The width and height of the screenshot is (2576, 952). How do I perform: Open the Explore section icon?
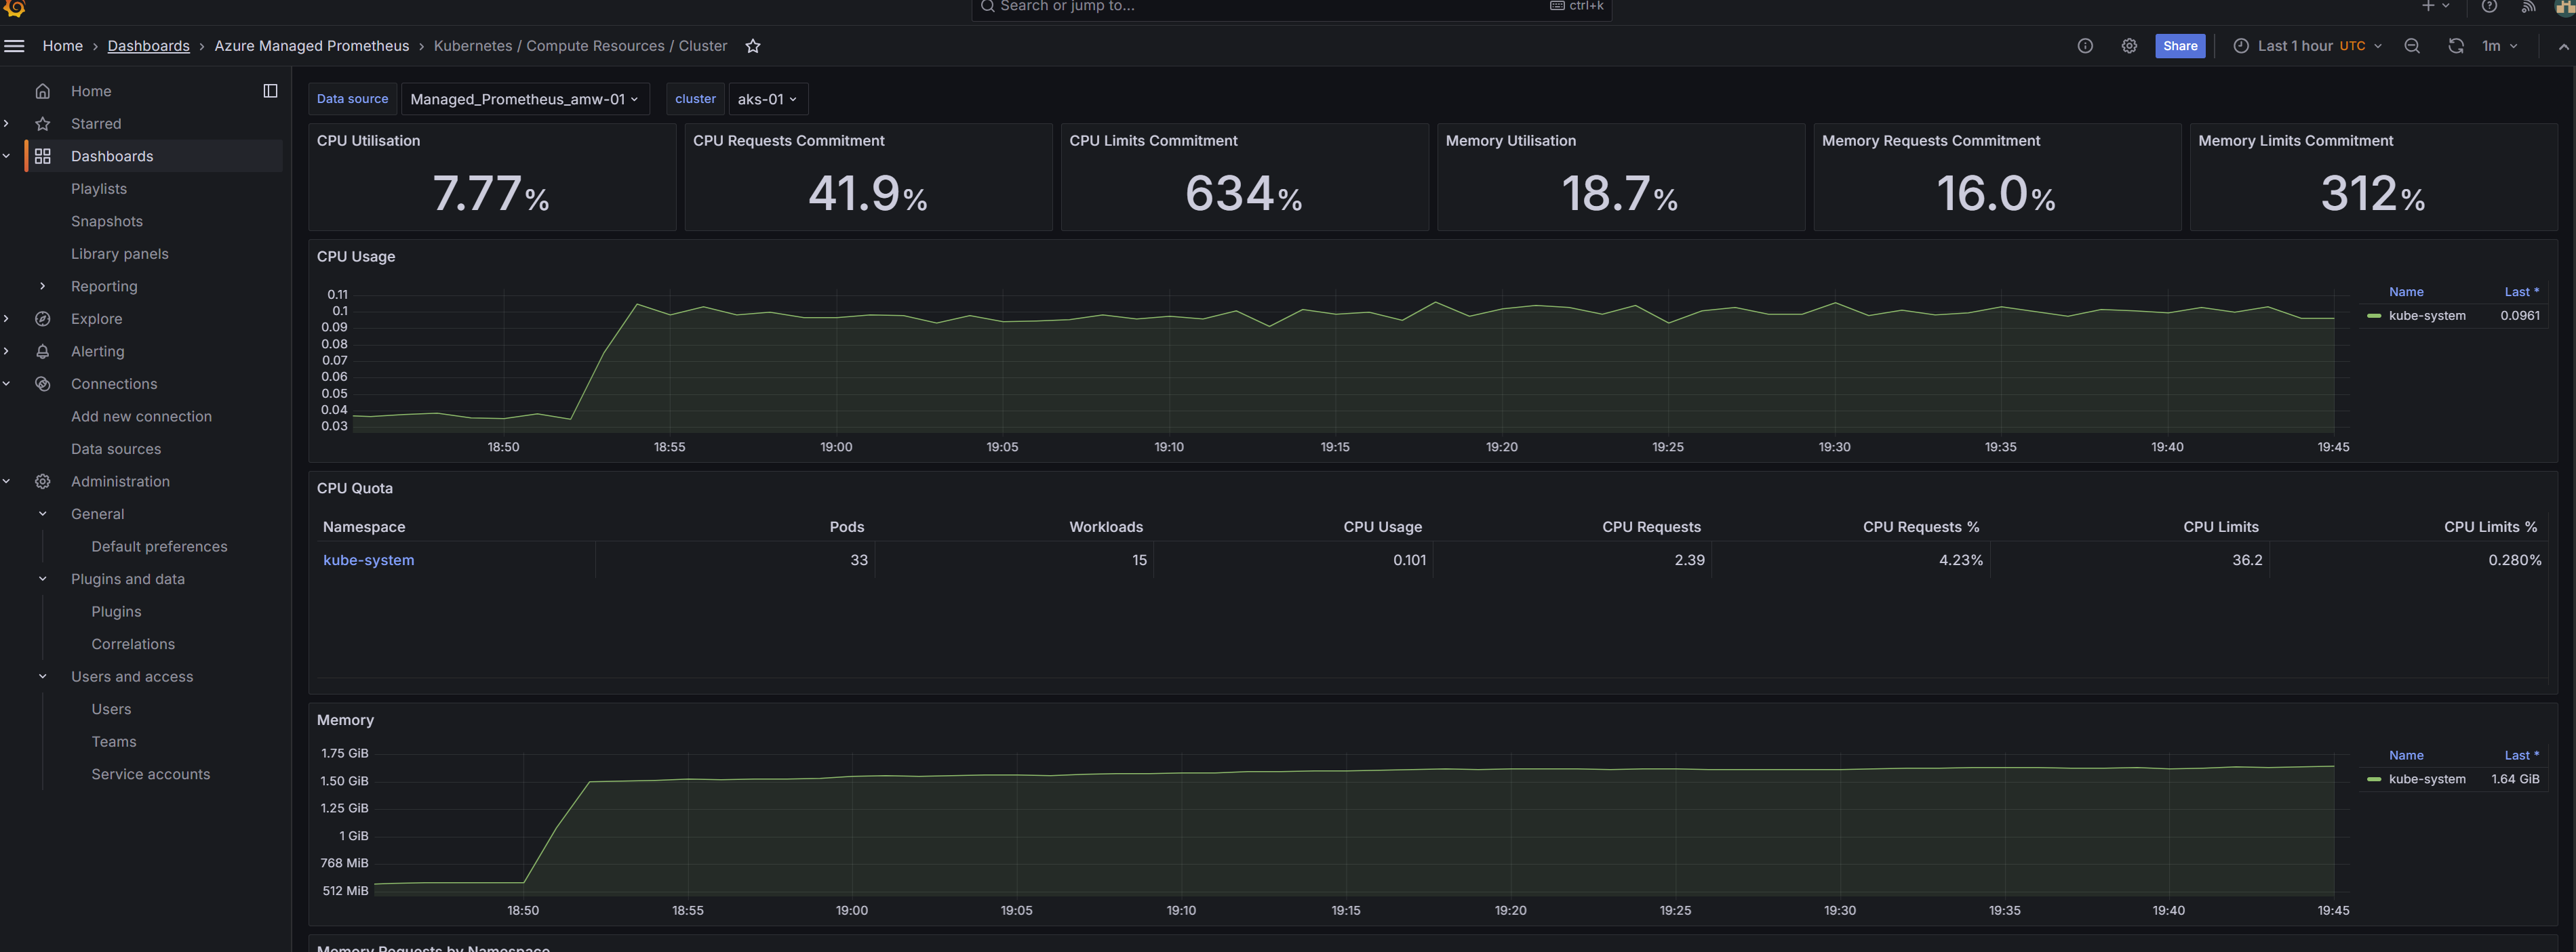click(x=42, y=318)
